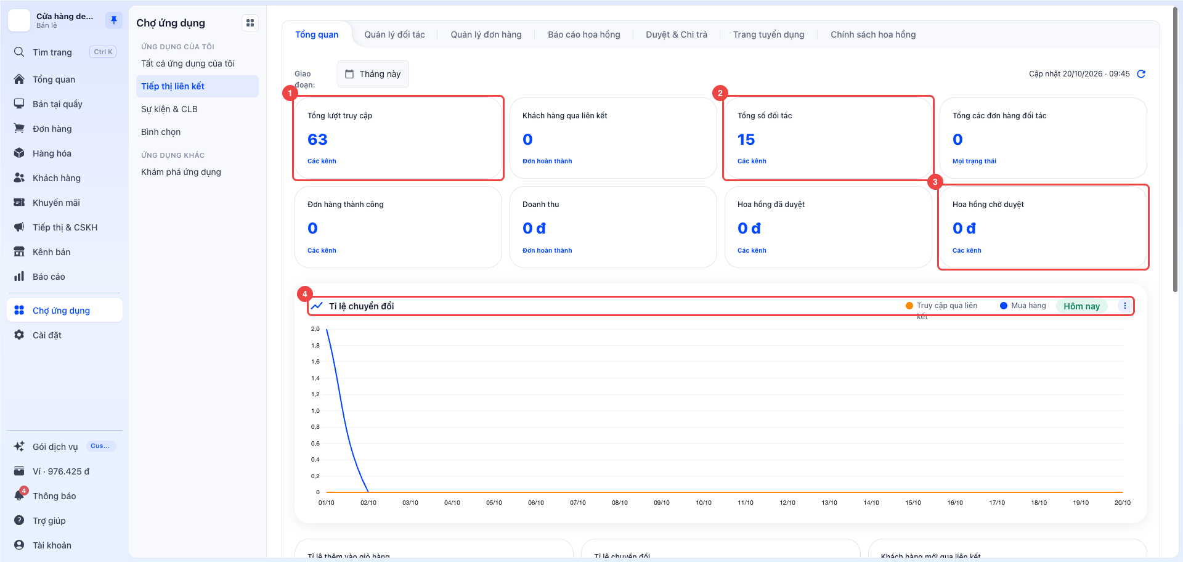The image size is (1183, 562).
Task: Open Gói dịch vụ in sidebar
Action: (65, 446)
